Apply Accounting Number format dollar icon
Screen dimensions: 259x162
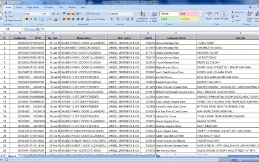112,19
